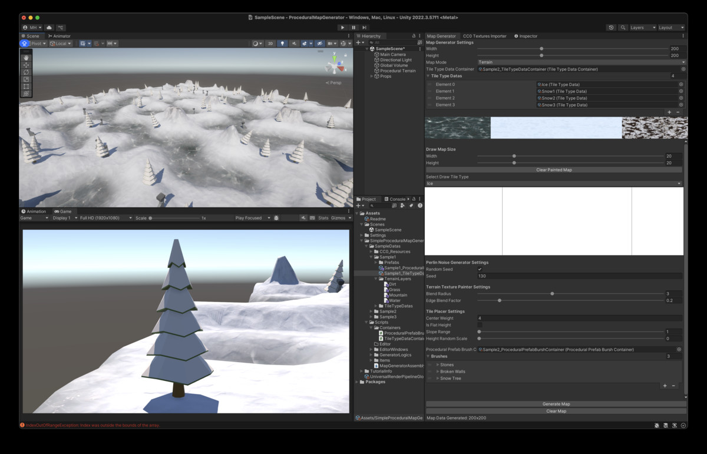Switch to the Inspector tab
The width and height of the screenshot is (707, 454).
coord(526,36)
